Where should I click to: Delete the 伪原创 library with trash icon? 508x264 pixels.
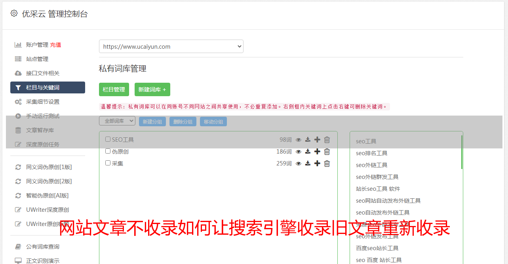(327, 152)
